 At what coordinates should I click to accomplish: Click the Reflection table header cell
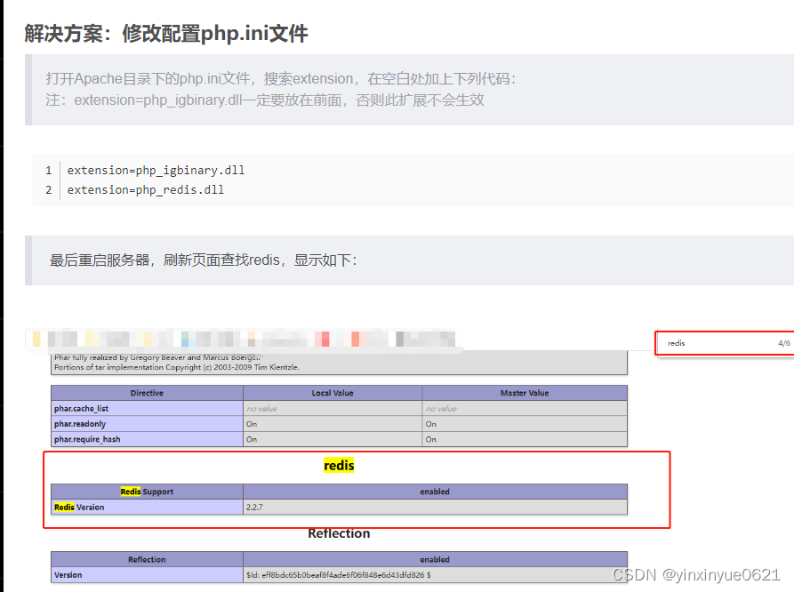click(x=147, y=560)
